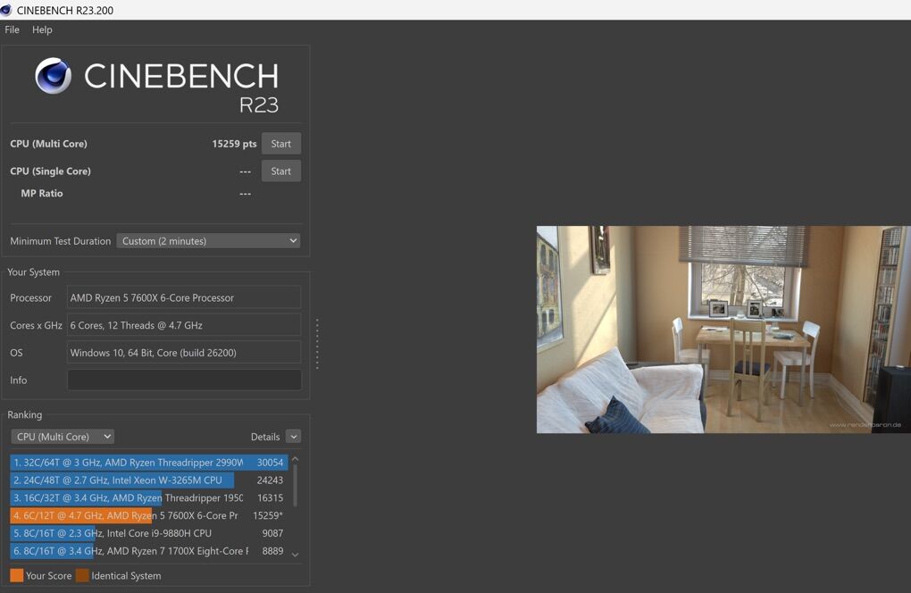
Task: Start the CPU Multi Core test
Action: click(280, 144)
